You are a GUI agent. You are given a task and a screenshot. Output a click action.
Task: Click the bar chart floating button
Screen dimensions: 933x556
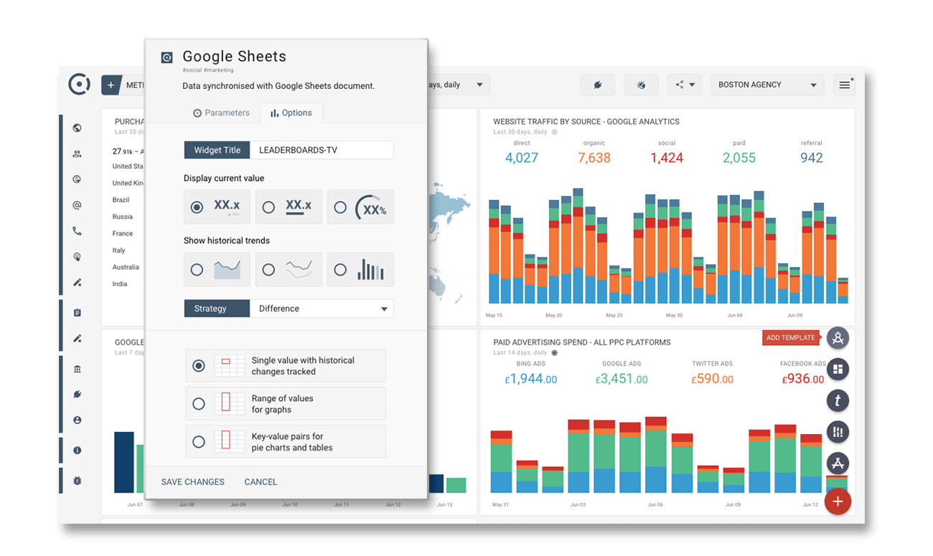pyautogui.click(x=838, y=432)
